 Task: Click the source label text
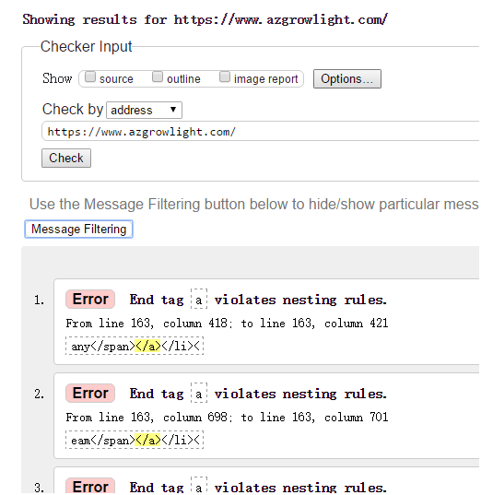[x=116, y=79]
